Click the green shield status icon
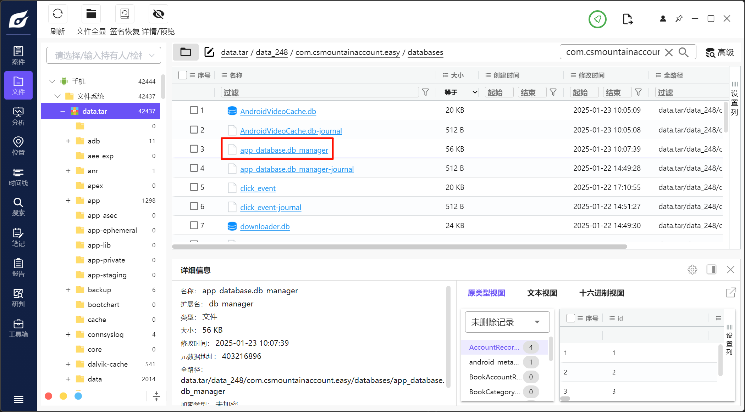Image resolution: width=745 pixels, height=412 pixels. tap(597, 19)
